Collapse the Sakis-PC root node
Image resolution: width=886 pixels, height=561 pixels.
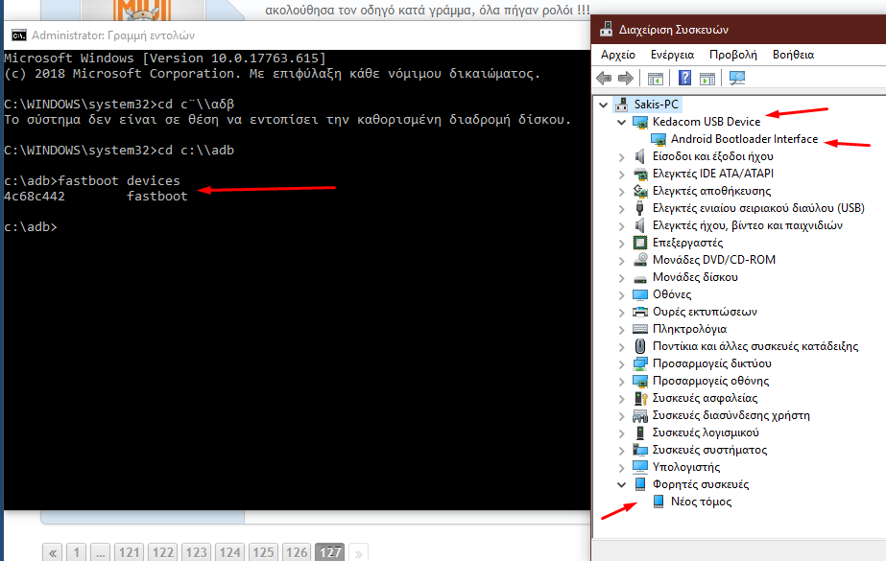pyautogui.click(x=604, y=105)
